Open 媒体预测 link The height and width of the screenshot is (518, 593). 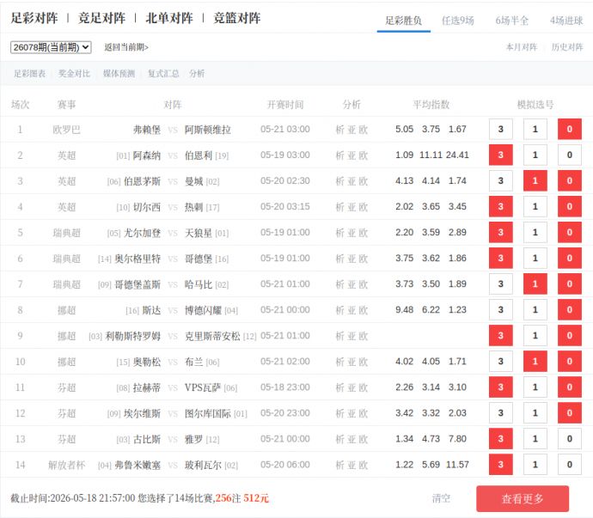(x=119, y=73)
